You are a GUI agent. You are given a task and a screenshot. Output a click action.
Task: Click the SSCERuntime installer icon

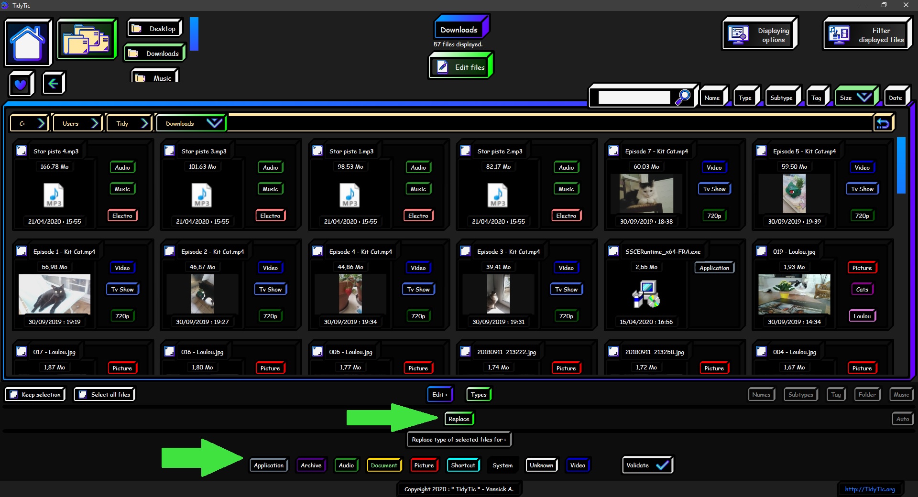[646, 294]
